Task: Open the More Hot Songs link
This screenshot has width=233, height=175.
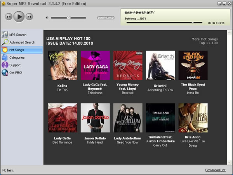Action: 205,39
